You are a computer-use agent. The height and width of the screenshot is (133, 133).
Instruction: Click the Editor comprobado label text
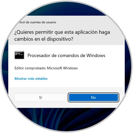(x=30, y=68)
